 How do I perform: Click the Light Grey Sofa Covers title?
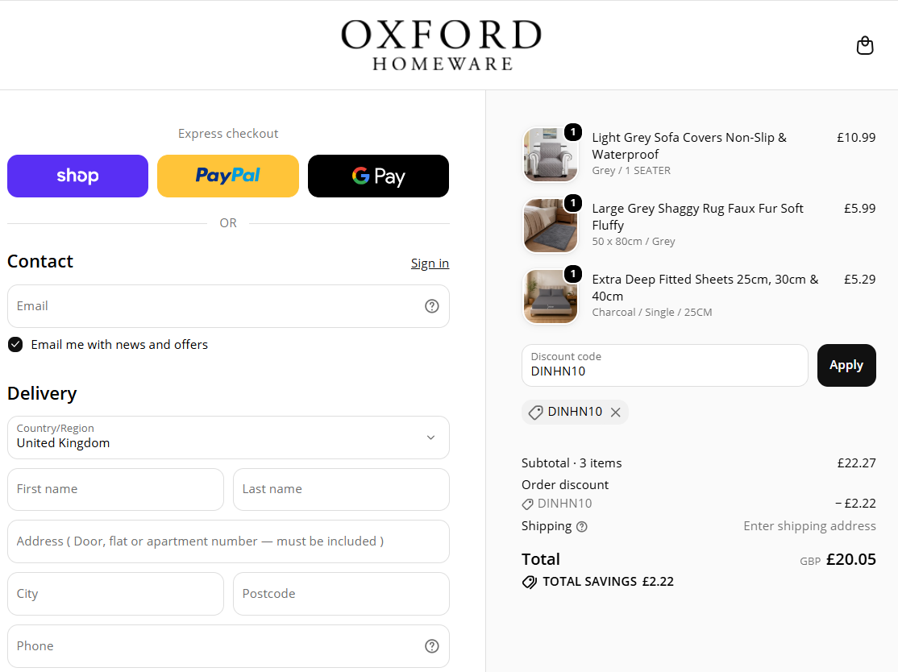(689, 146)
